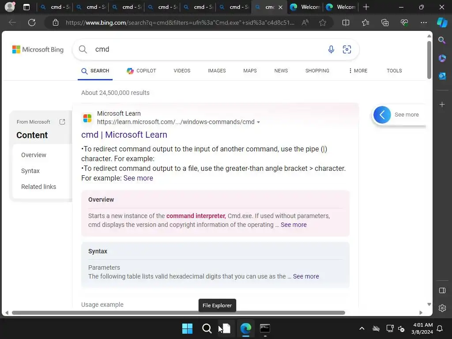Open the tab actions menu icon

pyautogui.click(x=26, y=7)
